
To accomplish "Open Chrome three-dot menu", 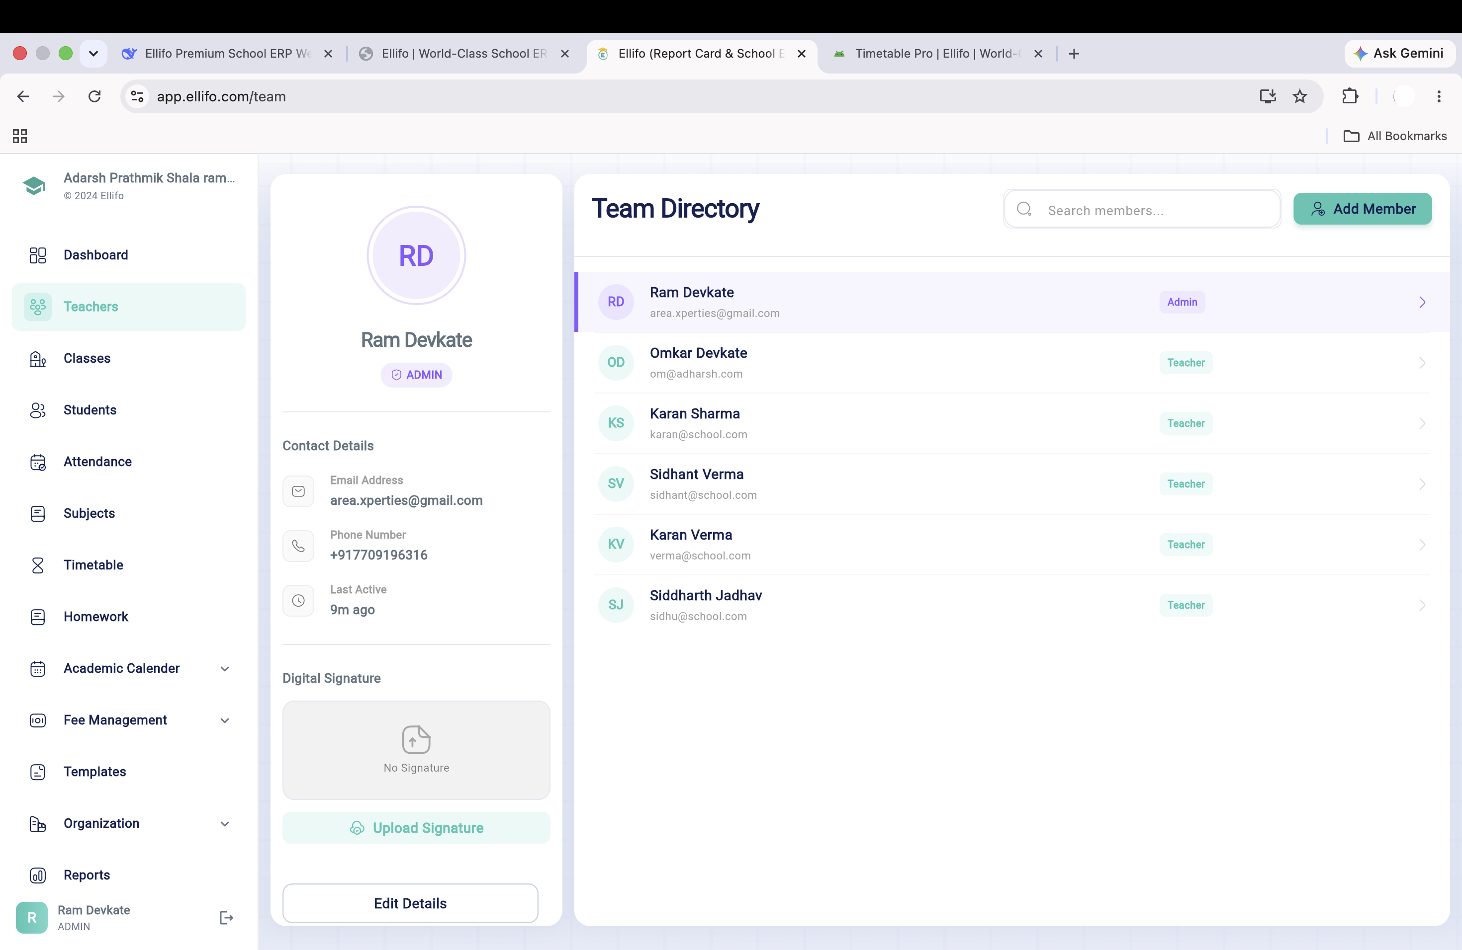I will (1439, 96).
